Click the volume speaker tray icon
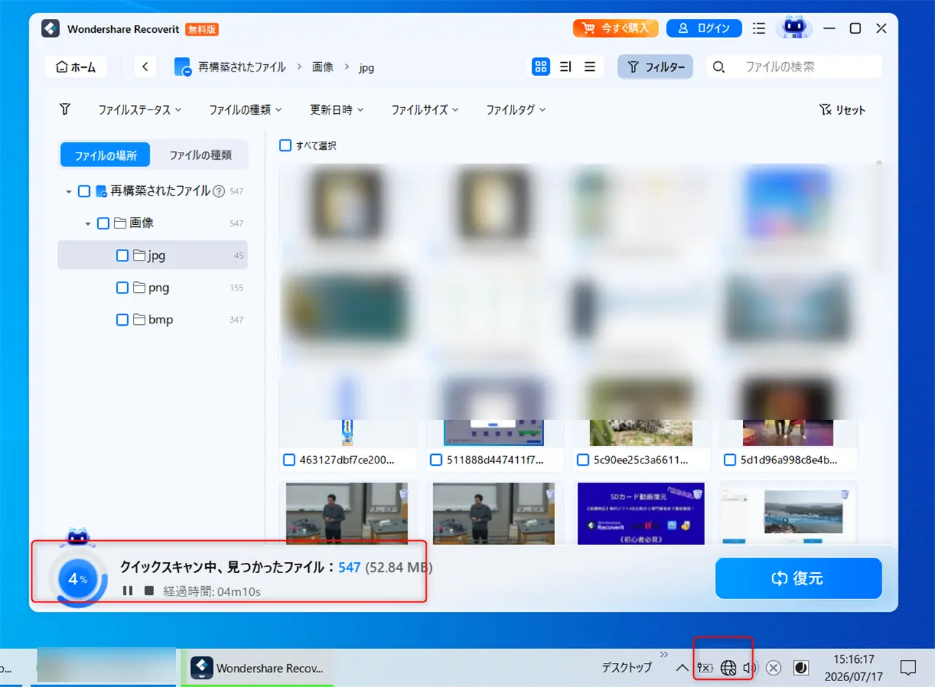Screen dimensions: 935x687 click(750, 667)
